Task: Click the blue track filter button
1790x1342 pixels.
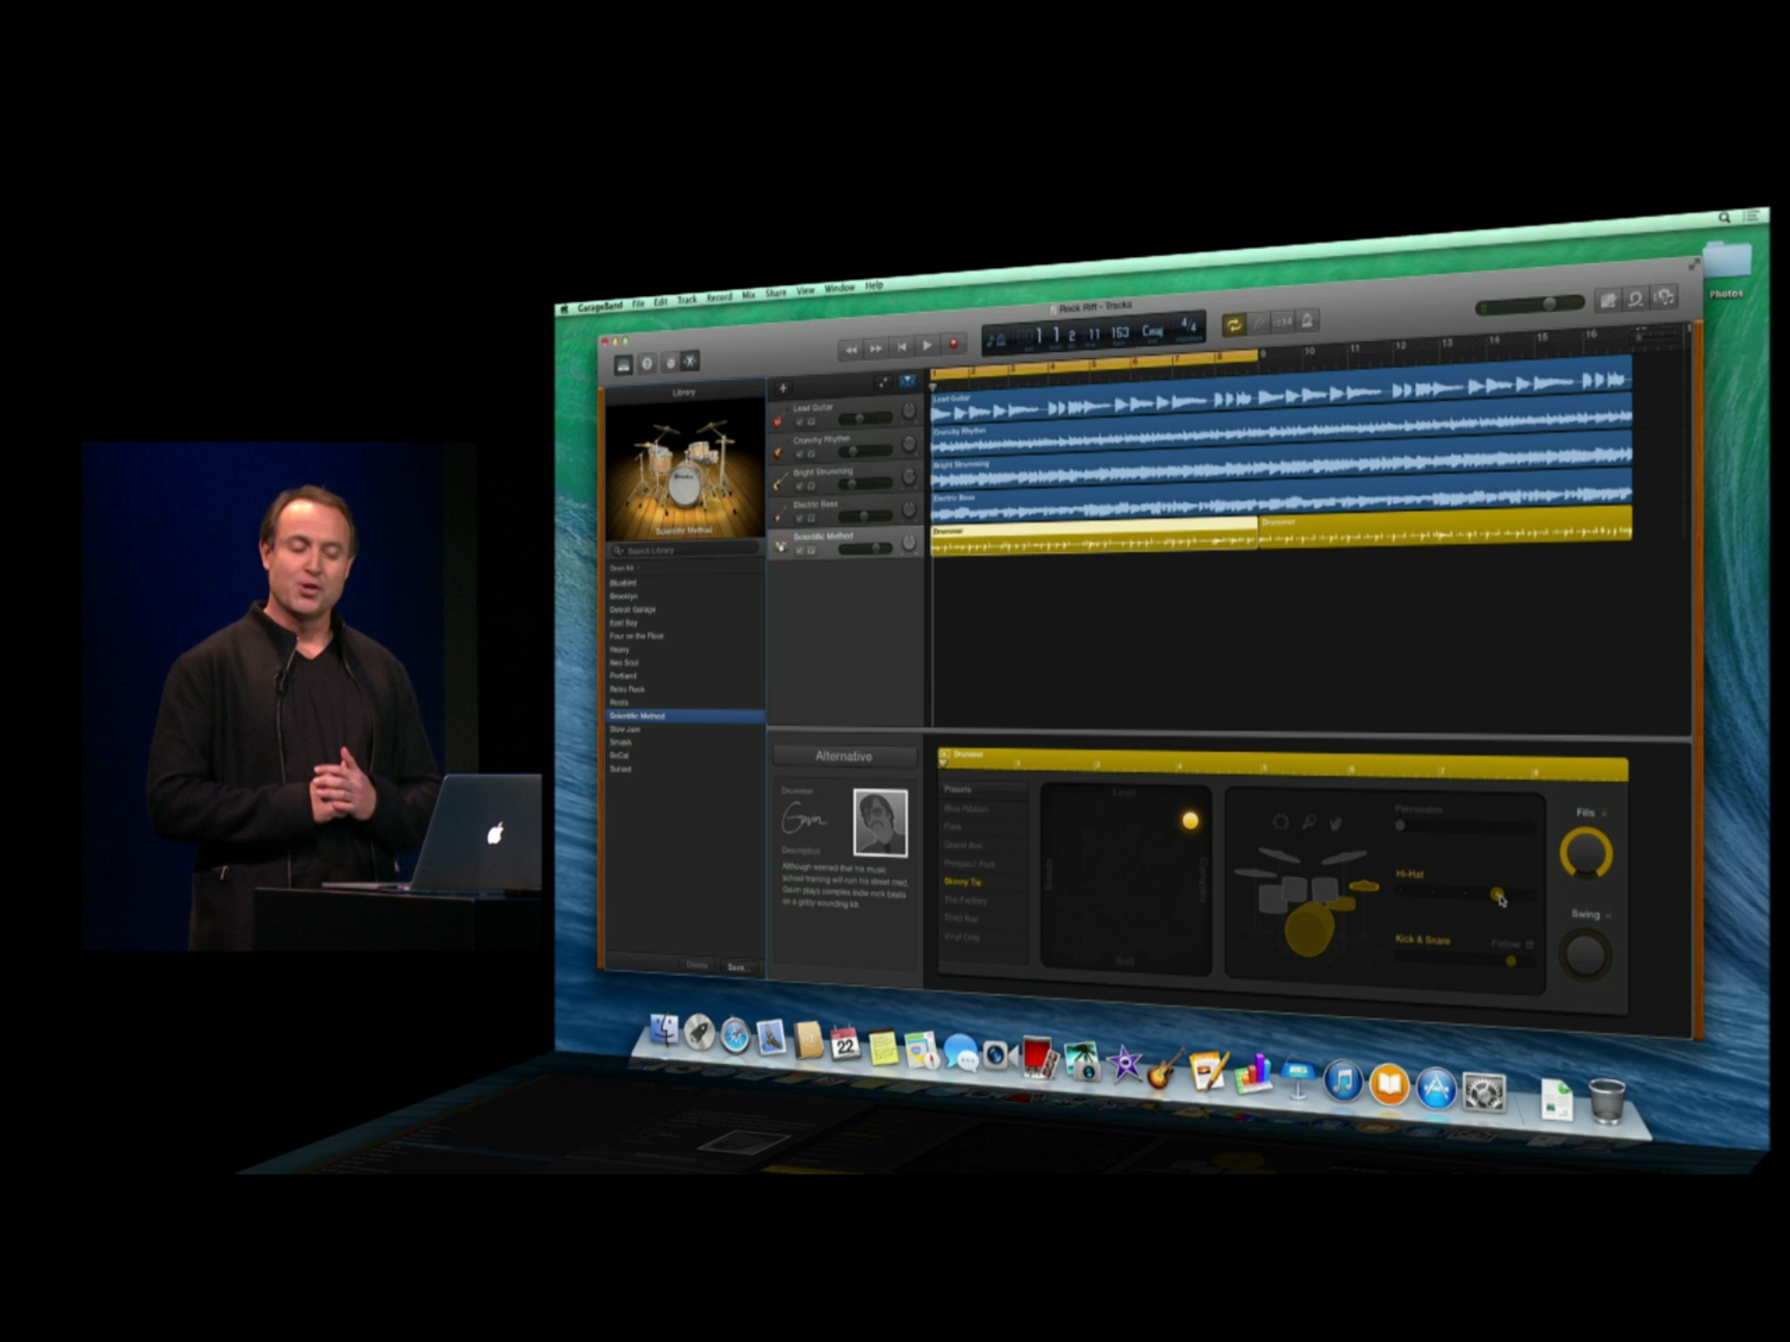Action: 907,381
